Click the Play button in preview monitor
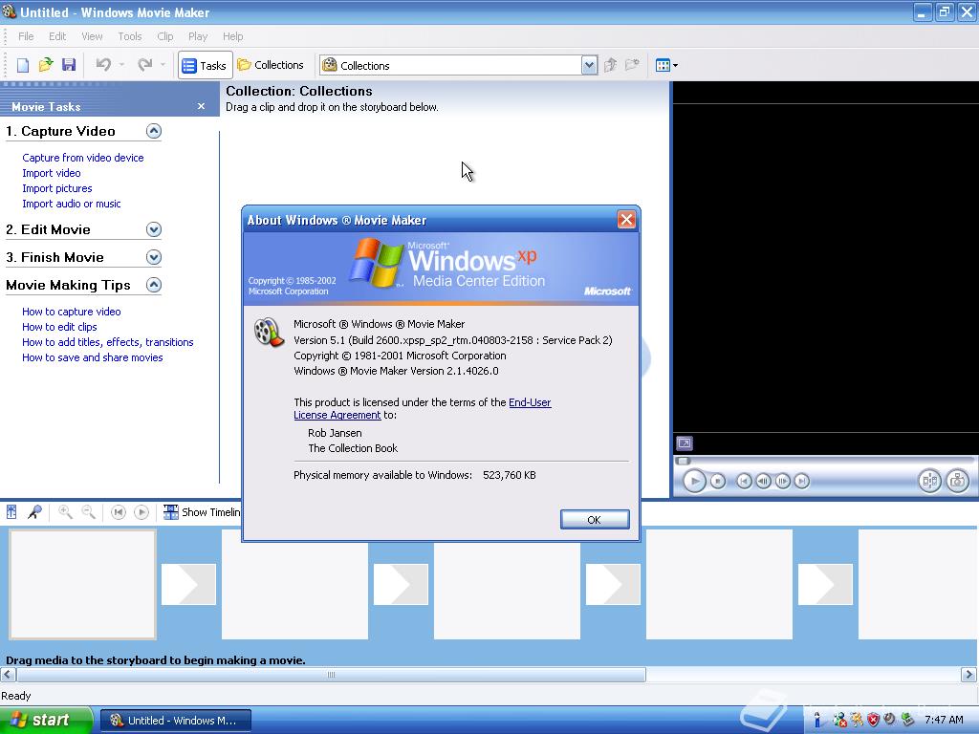Image resolution: width=979 pixels, height=734 pixels. point(694,482)
